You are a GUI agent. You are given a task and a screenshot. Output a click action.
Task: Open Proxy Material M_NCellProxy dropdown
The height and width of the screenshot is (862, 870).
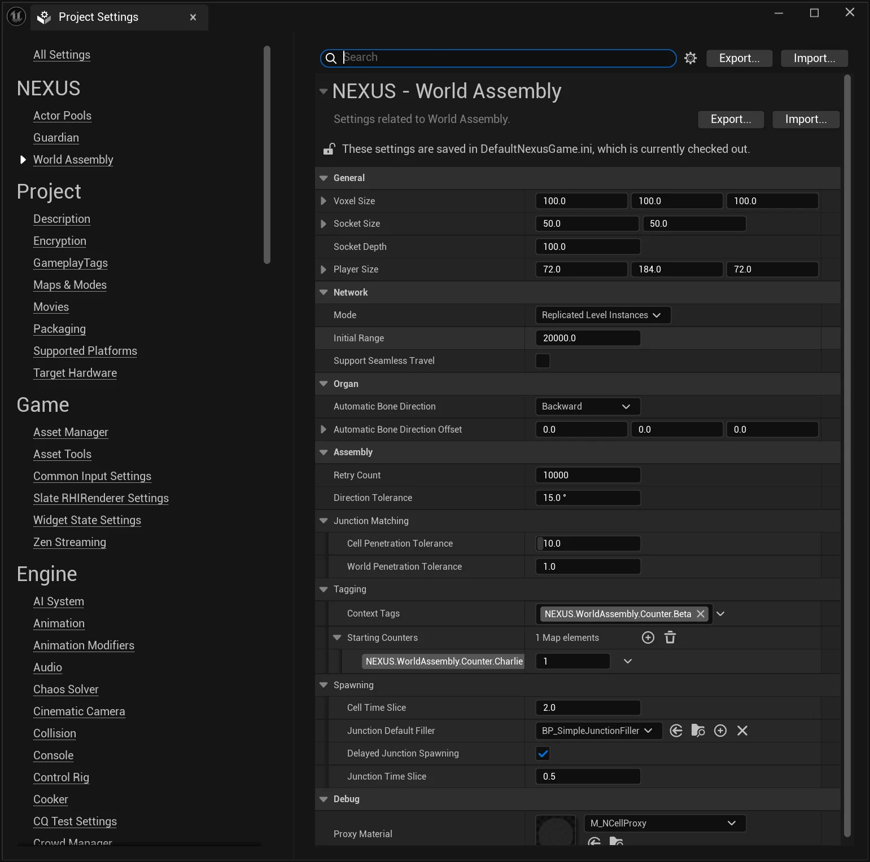(x=665, y=824)
